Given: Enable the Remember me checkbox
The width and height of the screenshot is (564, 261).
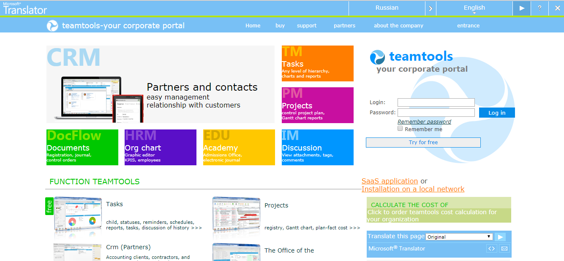Looking at the screenshot, I should click(400, 128).
